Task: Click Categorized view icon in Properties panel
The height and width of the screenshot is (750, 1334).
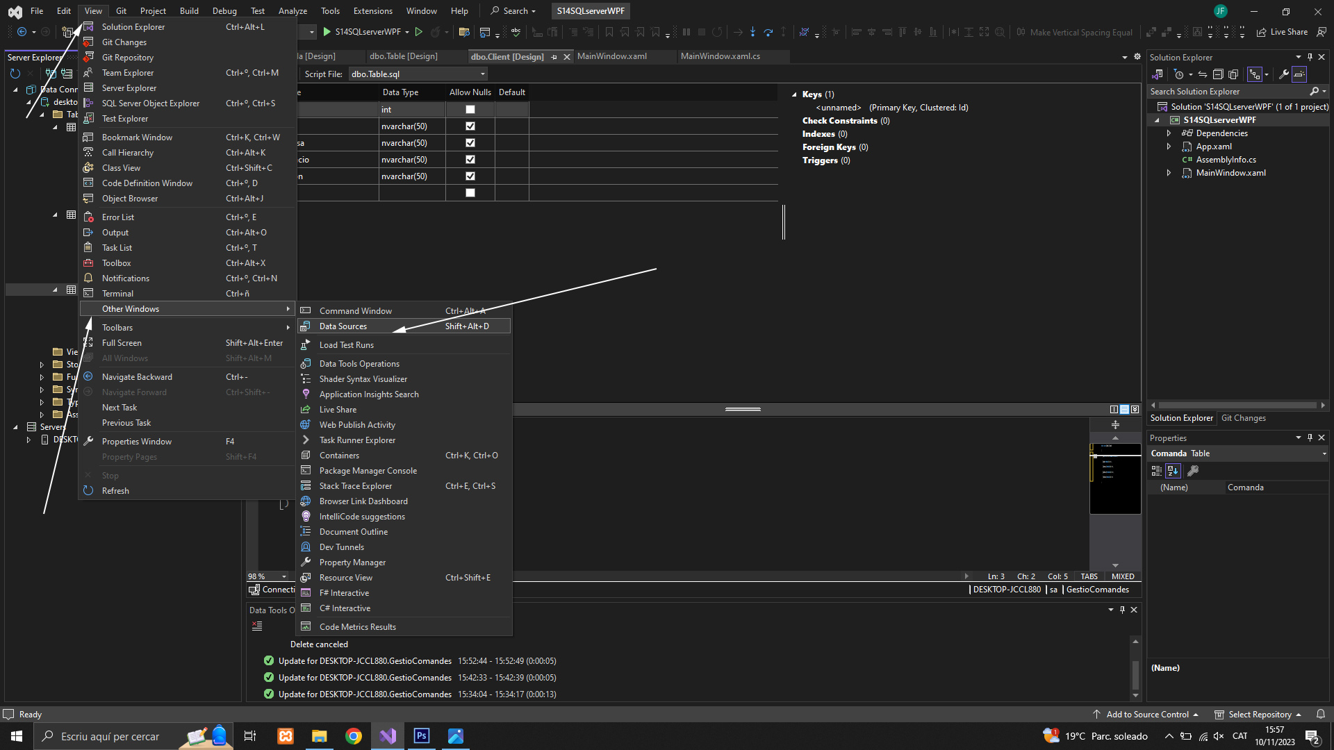Action: click(x=1157, y=471)
